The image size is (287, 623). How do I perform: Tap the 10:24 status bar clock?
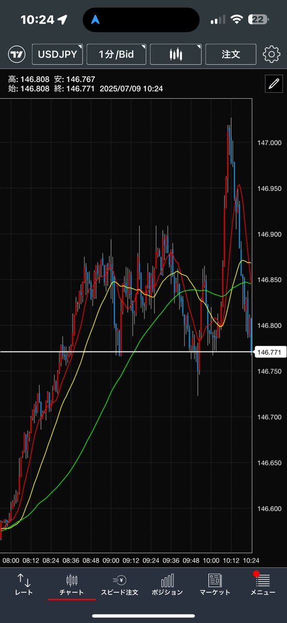37,20
